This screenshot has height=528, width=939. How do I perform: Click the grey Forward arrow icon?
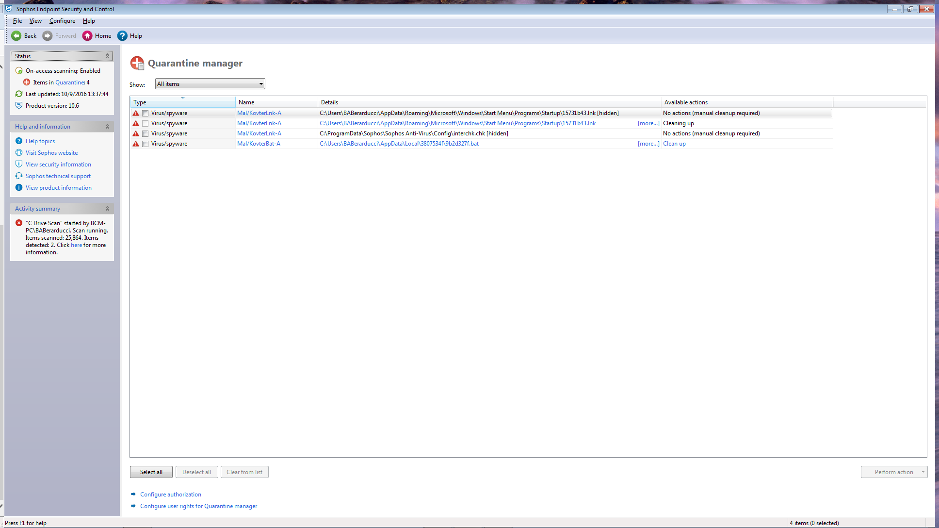tap(48, 36)
